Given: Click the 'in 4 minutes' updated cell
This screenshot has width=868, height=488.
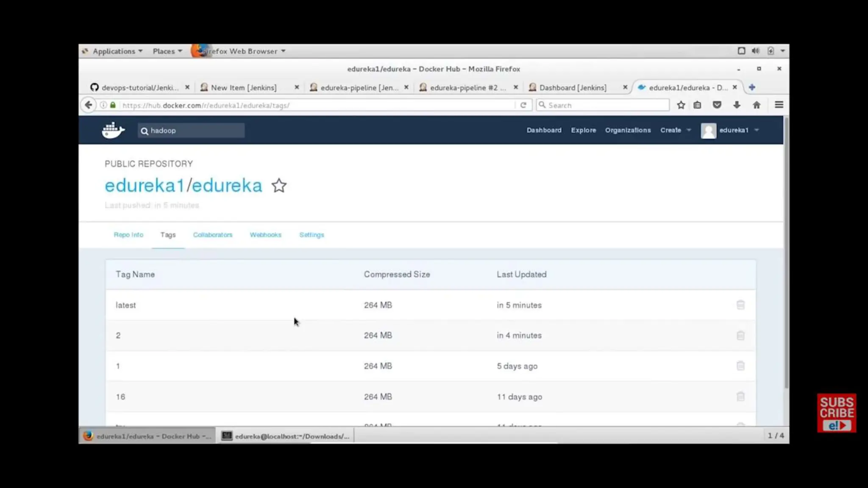Looking at the screenshot, I should click(519, 335).
